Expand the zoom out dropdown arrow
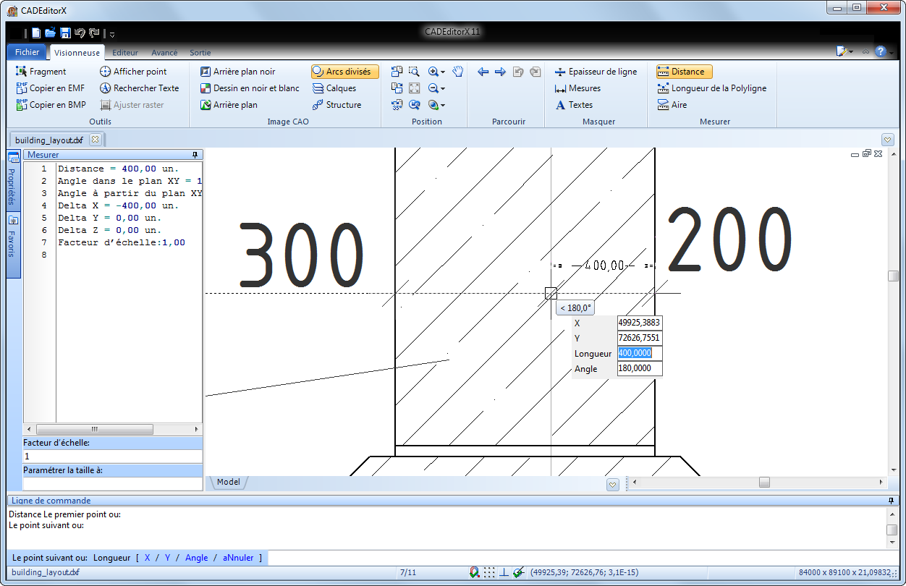The width and height of the screenshot is (906, 586). pos(443,88)
